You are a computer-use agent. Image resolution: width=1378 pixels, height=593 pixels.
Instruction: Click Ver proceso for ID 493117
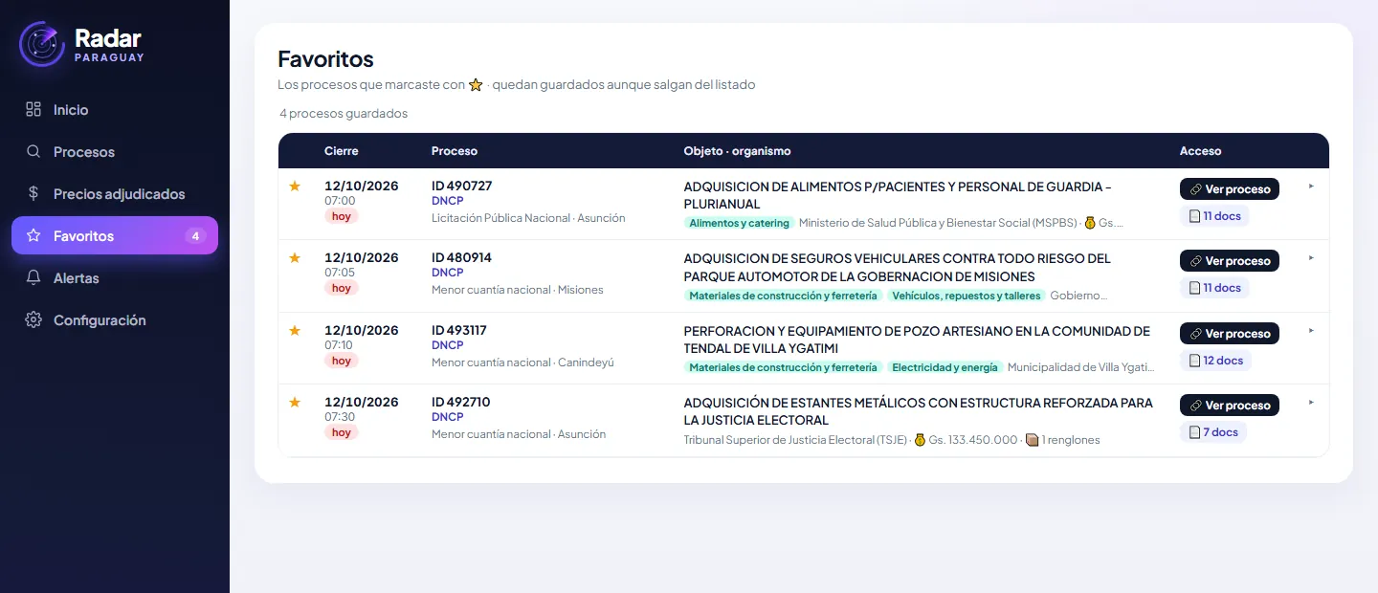[x=1230, y=333]
